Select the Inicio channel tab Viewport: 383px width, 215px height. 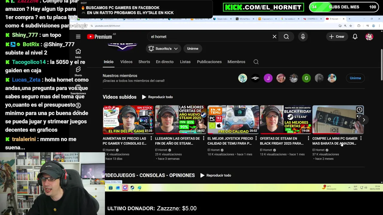coord(109,62)
